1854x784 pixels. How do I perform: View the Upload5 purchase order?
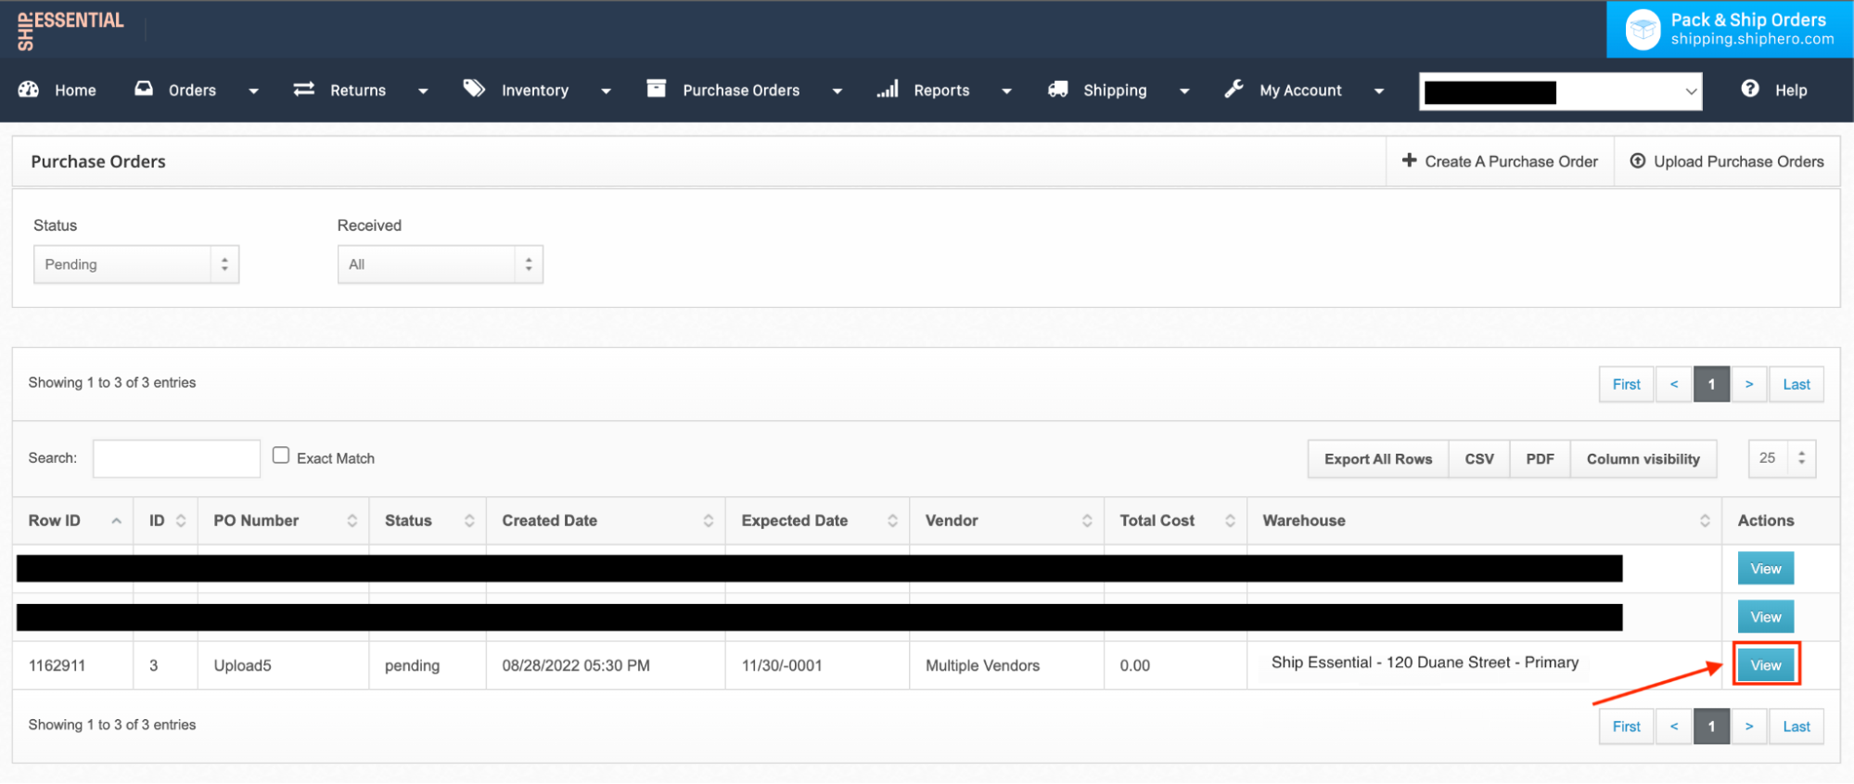pyautogui.click(x=1766, y=665)
